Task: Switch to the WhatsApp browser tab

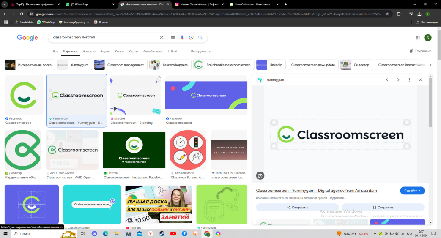Action: coord(90,5)
